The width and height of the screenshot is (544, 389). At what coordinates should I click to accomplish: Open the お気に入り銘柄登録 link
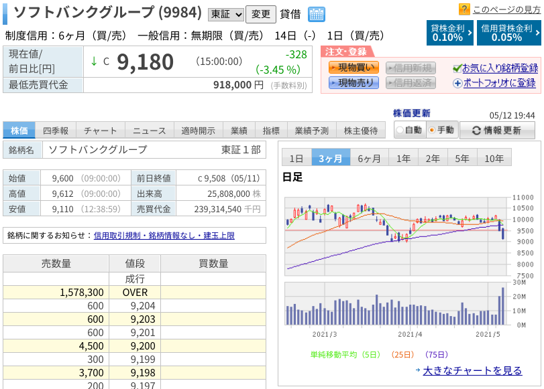[500, 68]
